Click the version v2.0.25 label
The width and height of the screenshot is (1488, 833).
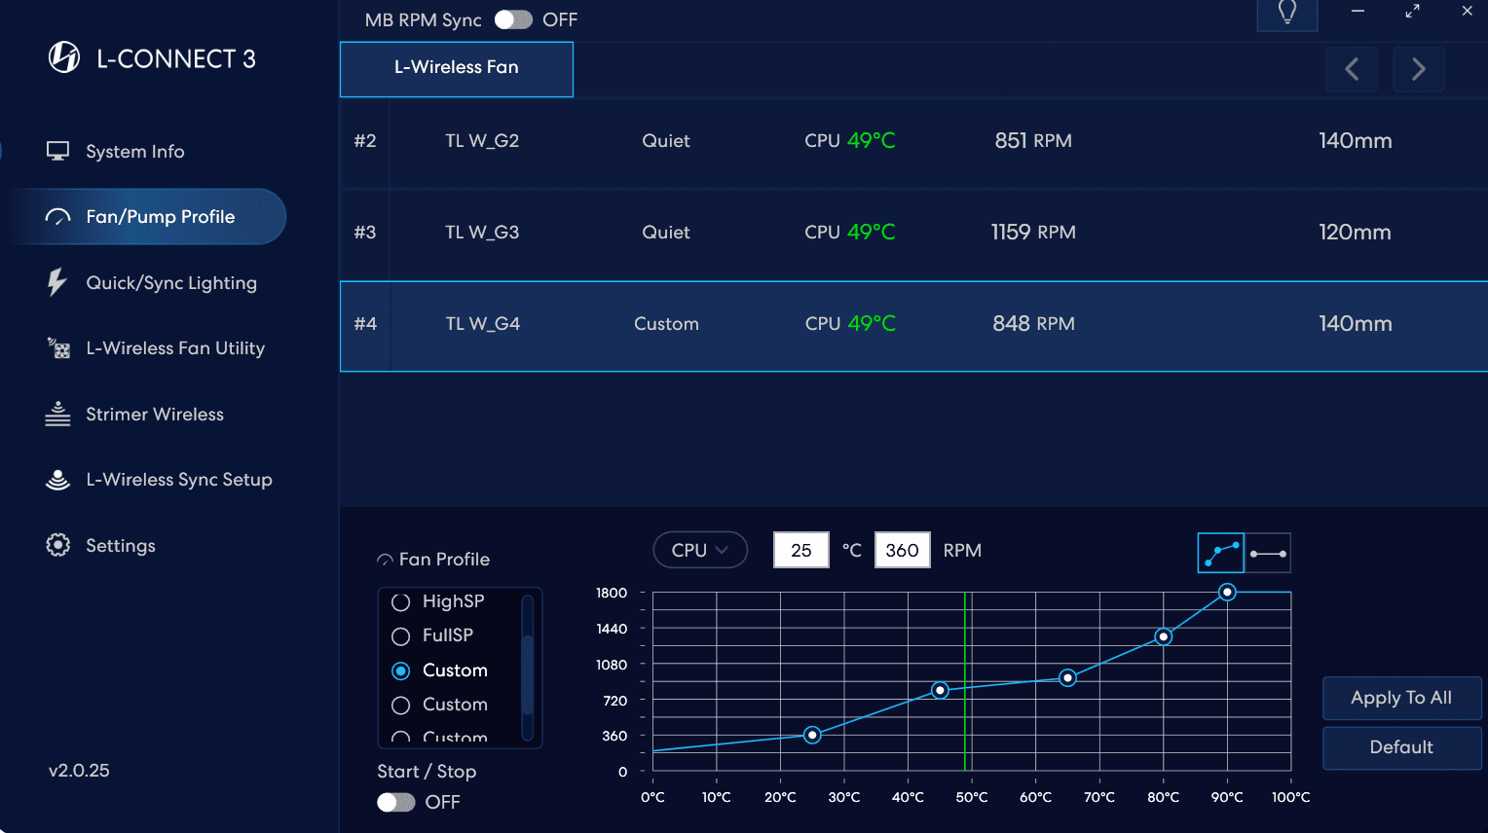(79, 771)
